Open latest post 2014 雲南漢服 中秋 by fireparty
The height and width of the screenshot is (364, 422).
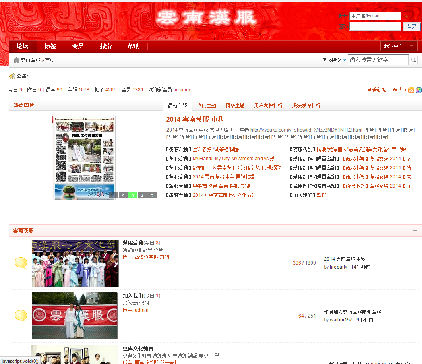point(345,259)
